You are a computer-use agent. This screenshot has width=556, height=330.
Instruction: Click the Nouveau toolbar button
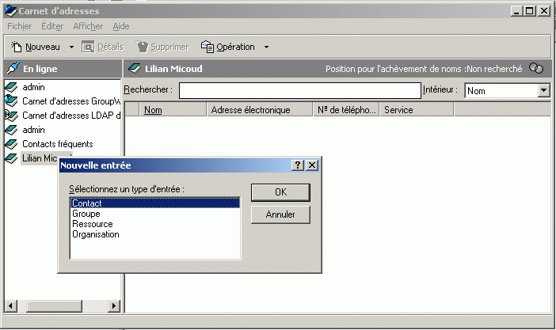point(35,47)
